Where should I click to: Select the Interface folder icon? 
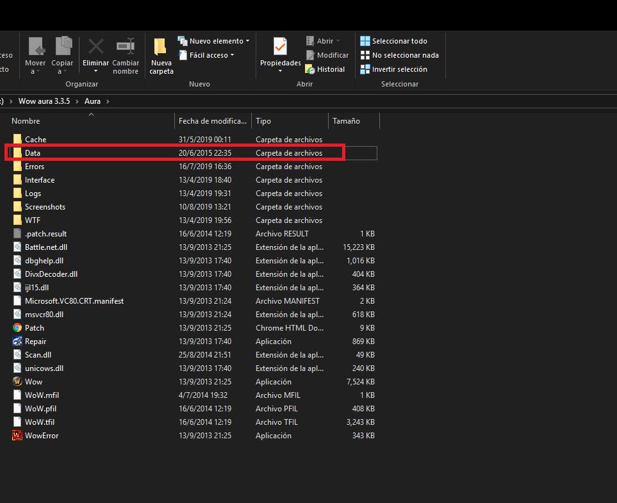click(17, 180)
